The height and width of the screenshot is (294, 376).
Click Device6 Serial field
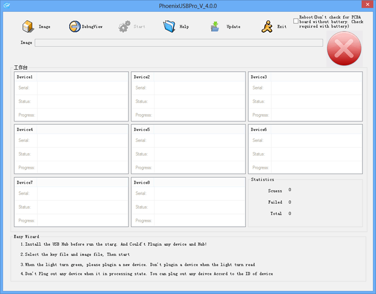click(x=316, y=140)
